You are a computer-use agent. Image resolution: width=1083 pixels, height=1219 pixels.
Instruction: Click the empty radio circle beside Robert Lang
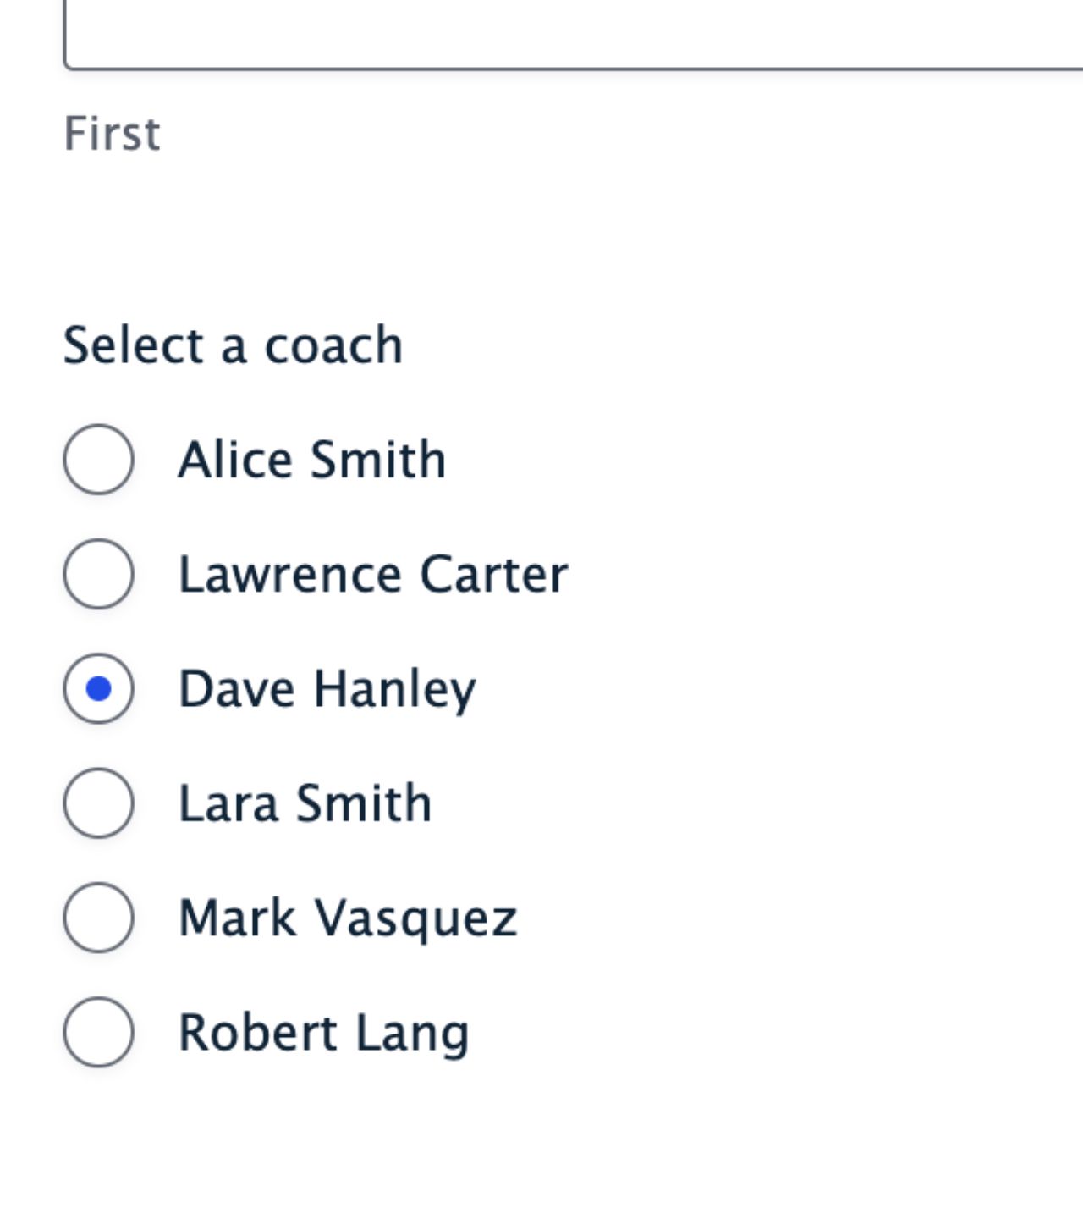tap(99, 1031)
